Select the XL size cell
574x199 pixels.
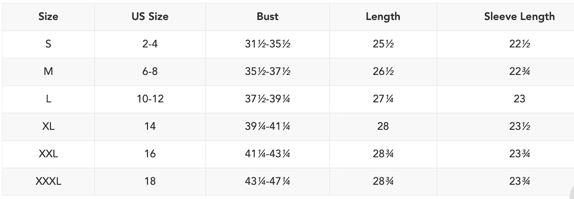click(48, 126)
